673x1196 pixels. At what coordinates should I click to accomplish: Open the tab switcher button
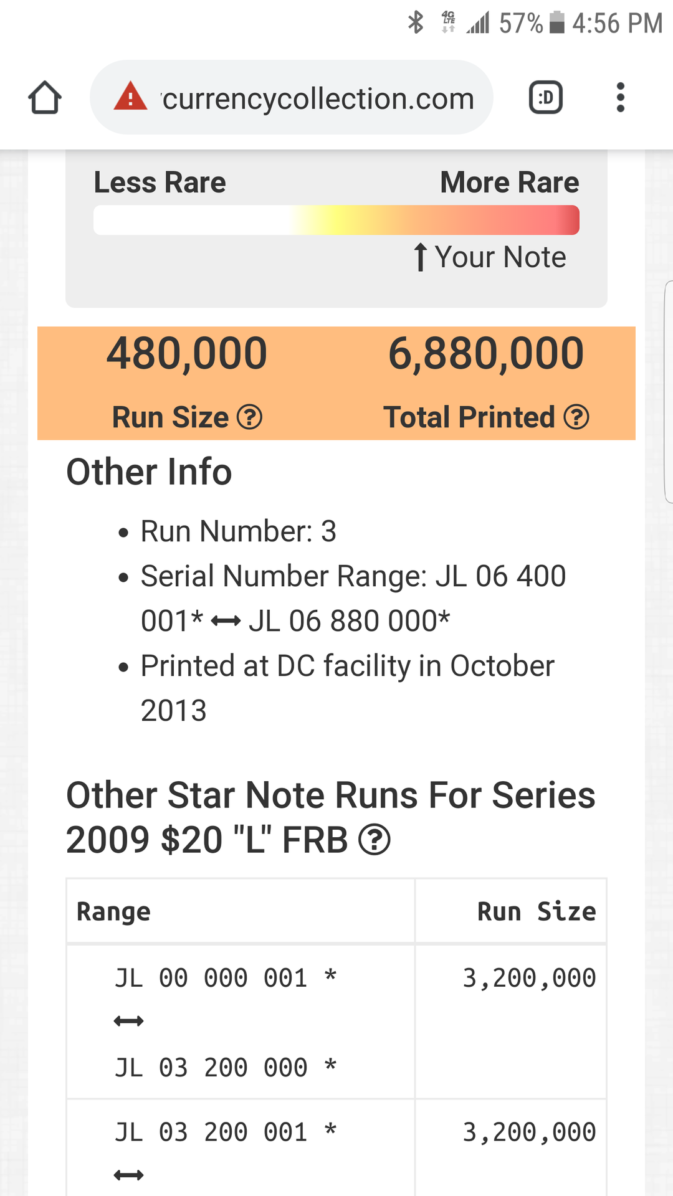[545, 98]
